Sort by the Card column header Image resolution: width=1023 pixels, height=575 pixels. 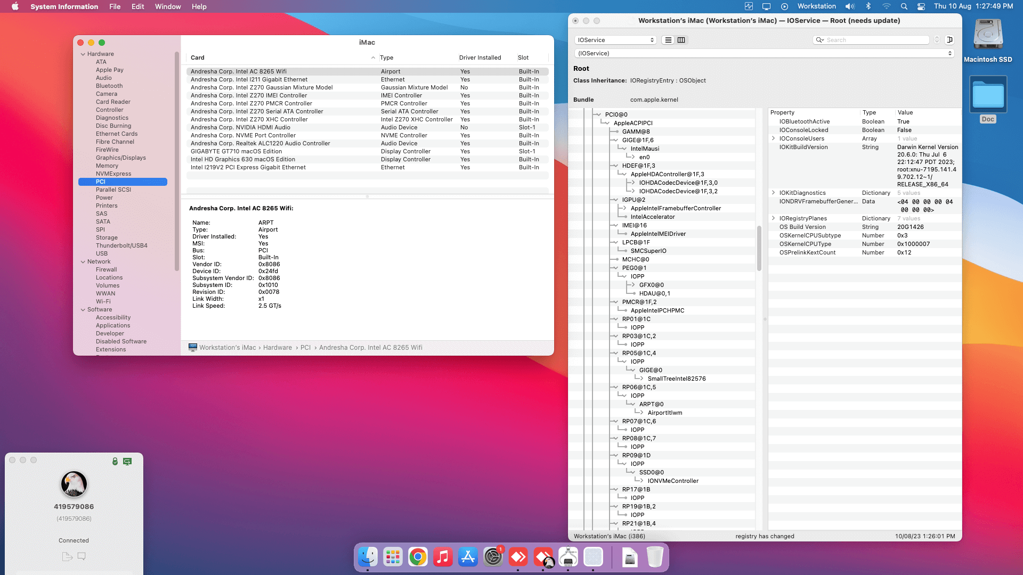[282, 57]
